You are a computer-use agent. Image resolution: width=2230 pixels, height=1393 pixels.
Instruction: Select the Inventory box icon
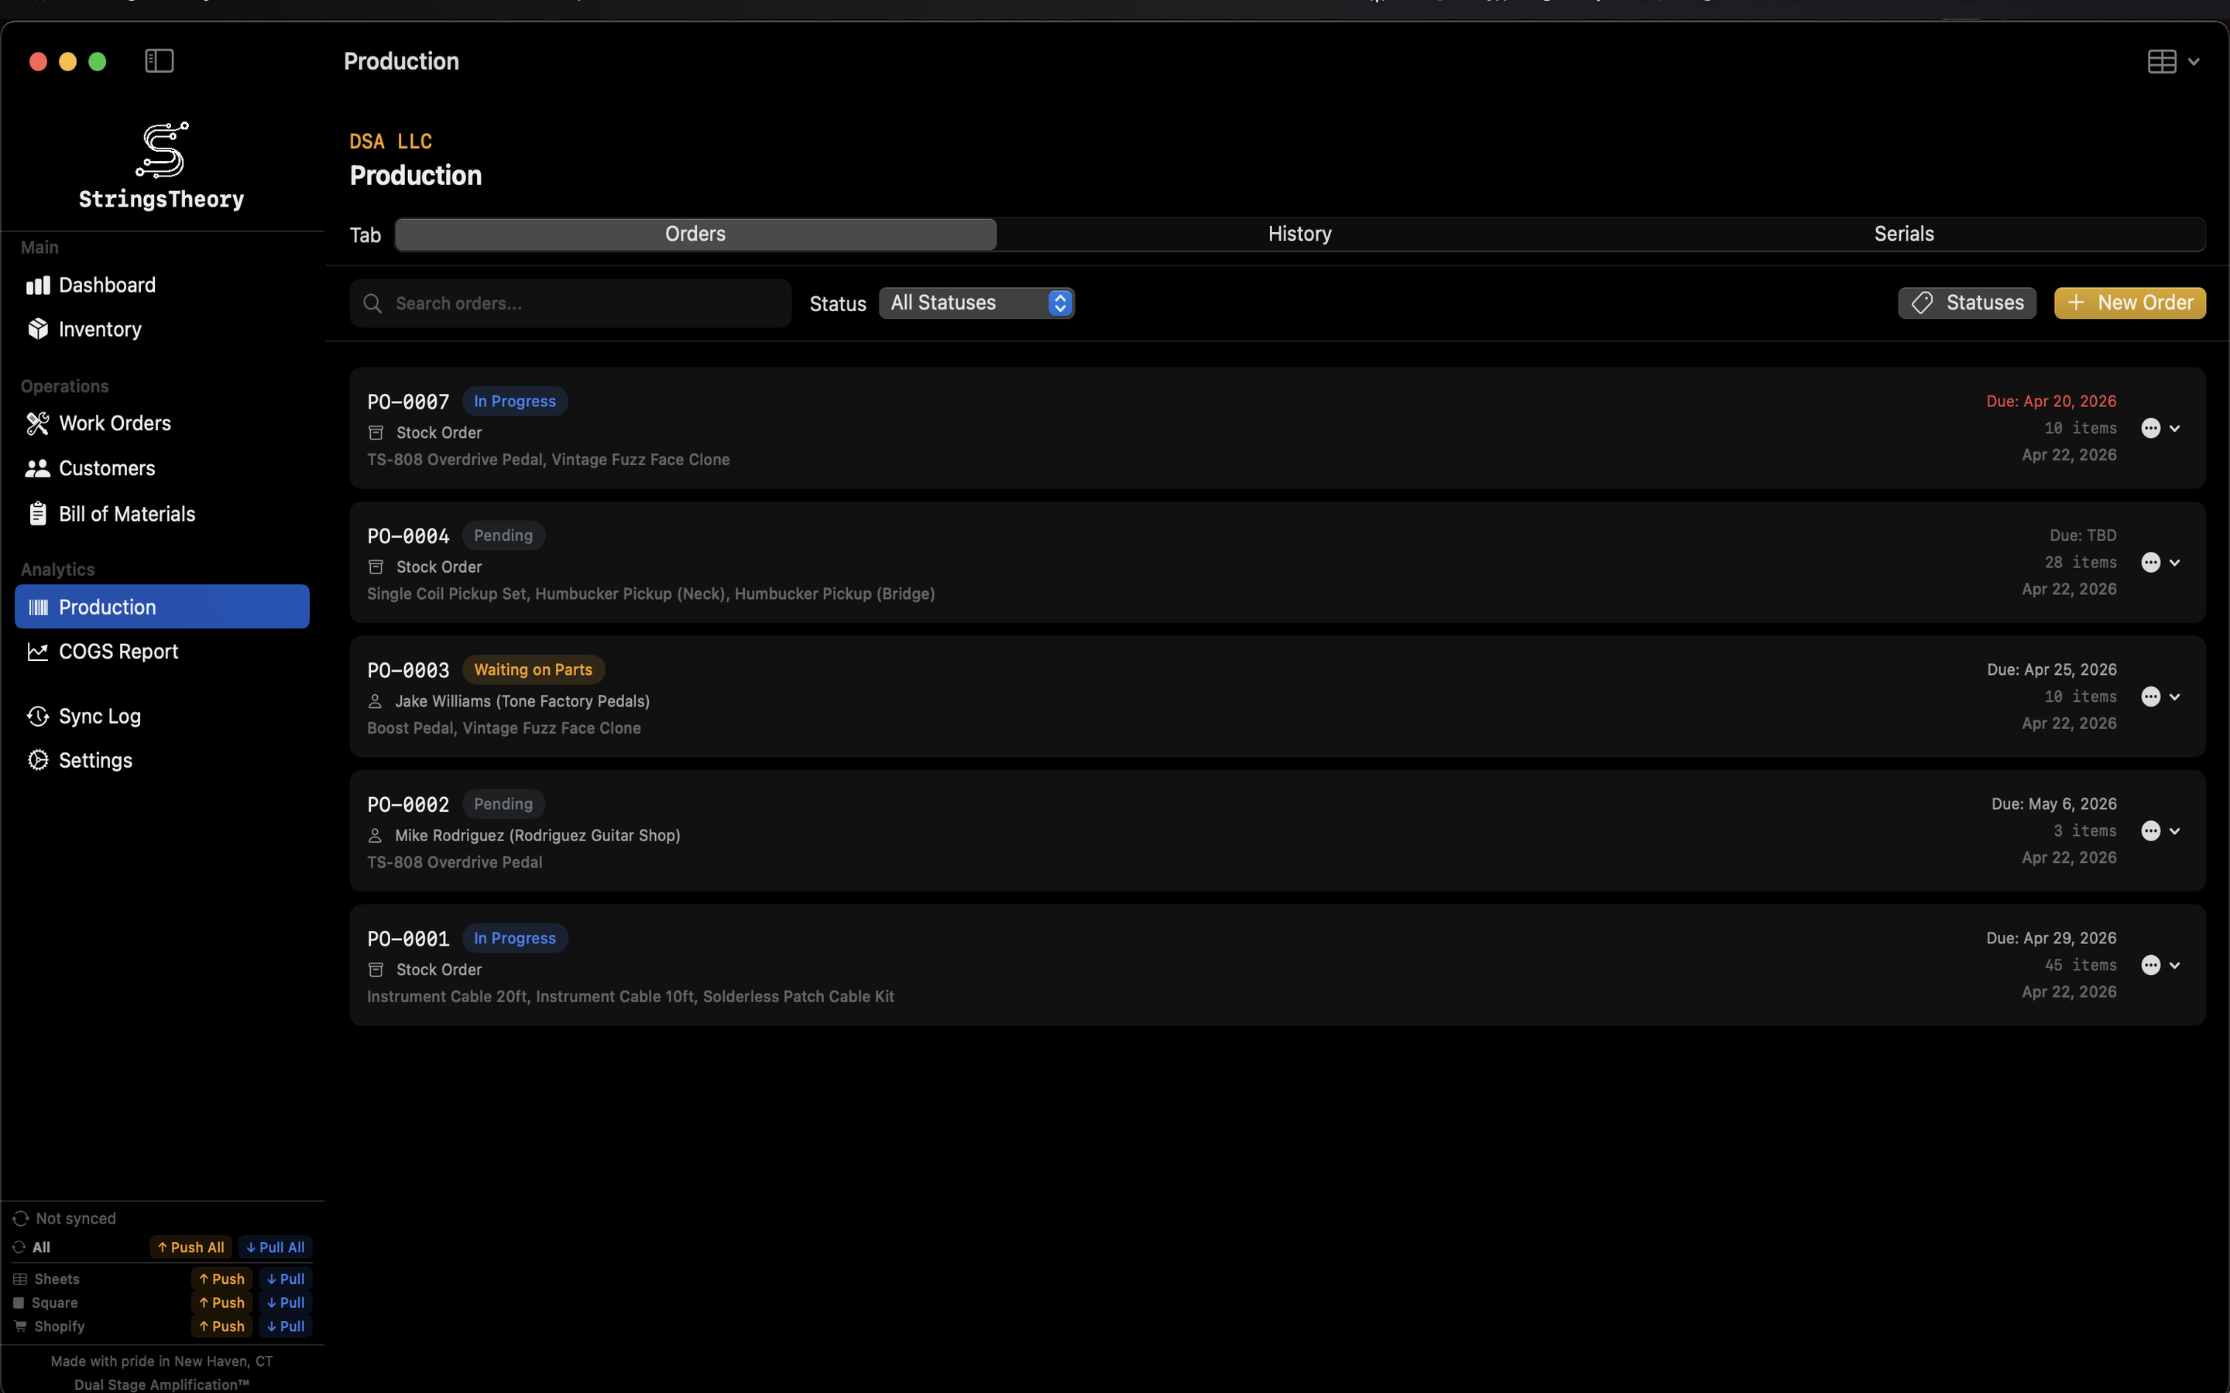38,329
